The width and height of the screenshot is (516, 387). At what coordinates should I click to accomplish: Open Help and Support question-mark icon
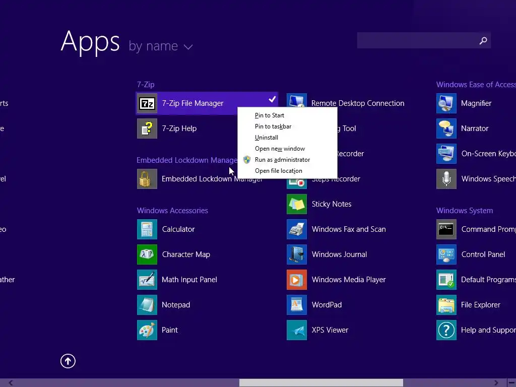pyautogui.click(x=446, y=330)
